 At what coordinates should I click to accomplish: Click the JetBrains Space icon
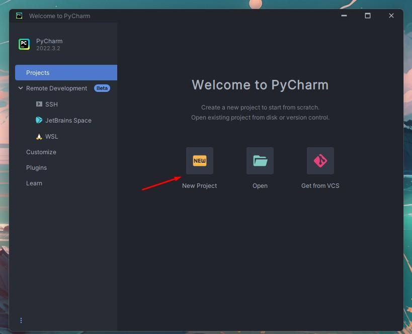pyautogui.click(x=39, y=120)
